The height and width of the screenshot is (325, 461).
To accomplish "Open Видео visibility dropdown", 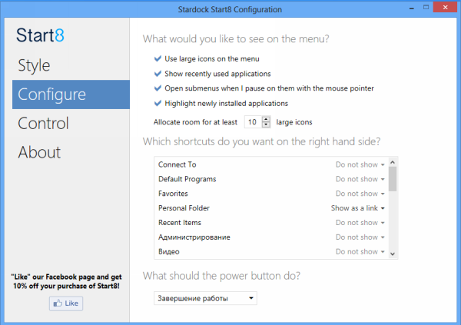I will (x=360, y=252).
